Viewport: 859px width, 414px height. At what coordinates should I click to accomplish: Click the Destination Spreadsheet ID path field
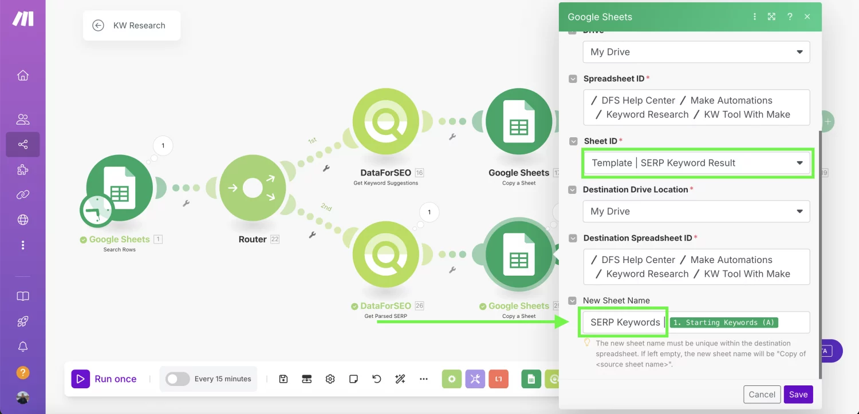pos(696,267)
